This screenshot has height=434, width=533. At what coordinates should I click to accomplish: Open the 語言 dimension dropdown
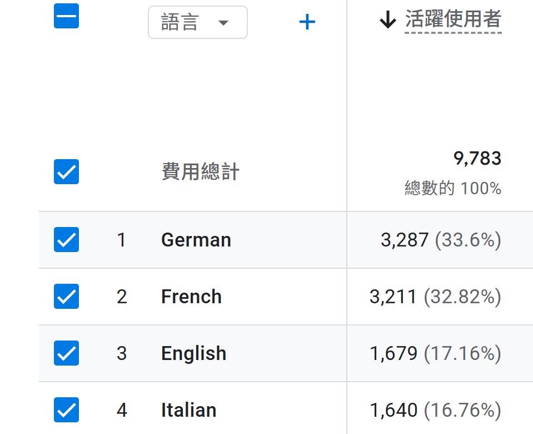coord(197,23)
